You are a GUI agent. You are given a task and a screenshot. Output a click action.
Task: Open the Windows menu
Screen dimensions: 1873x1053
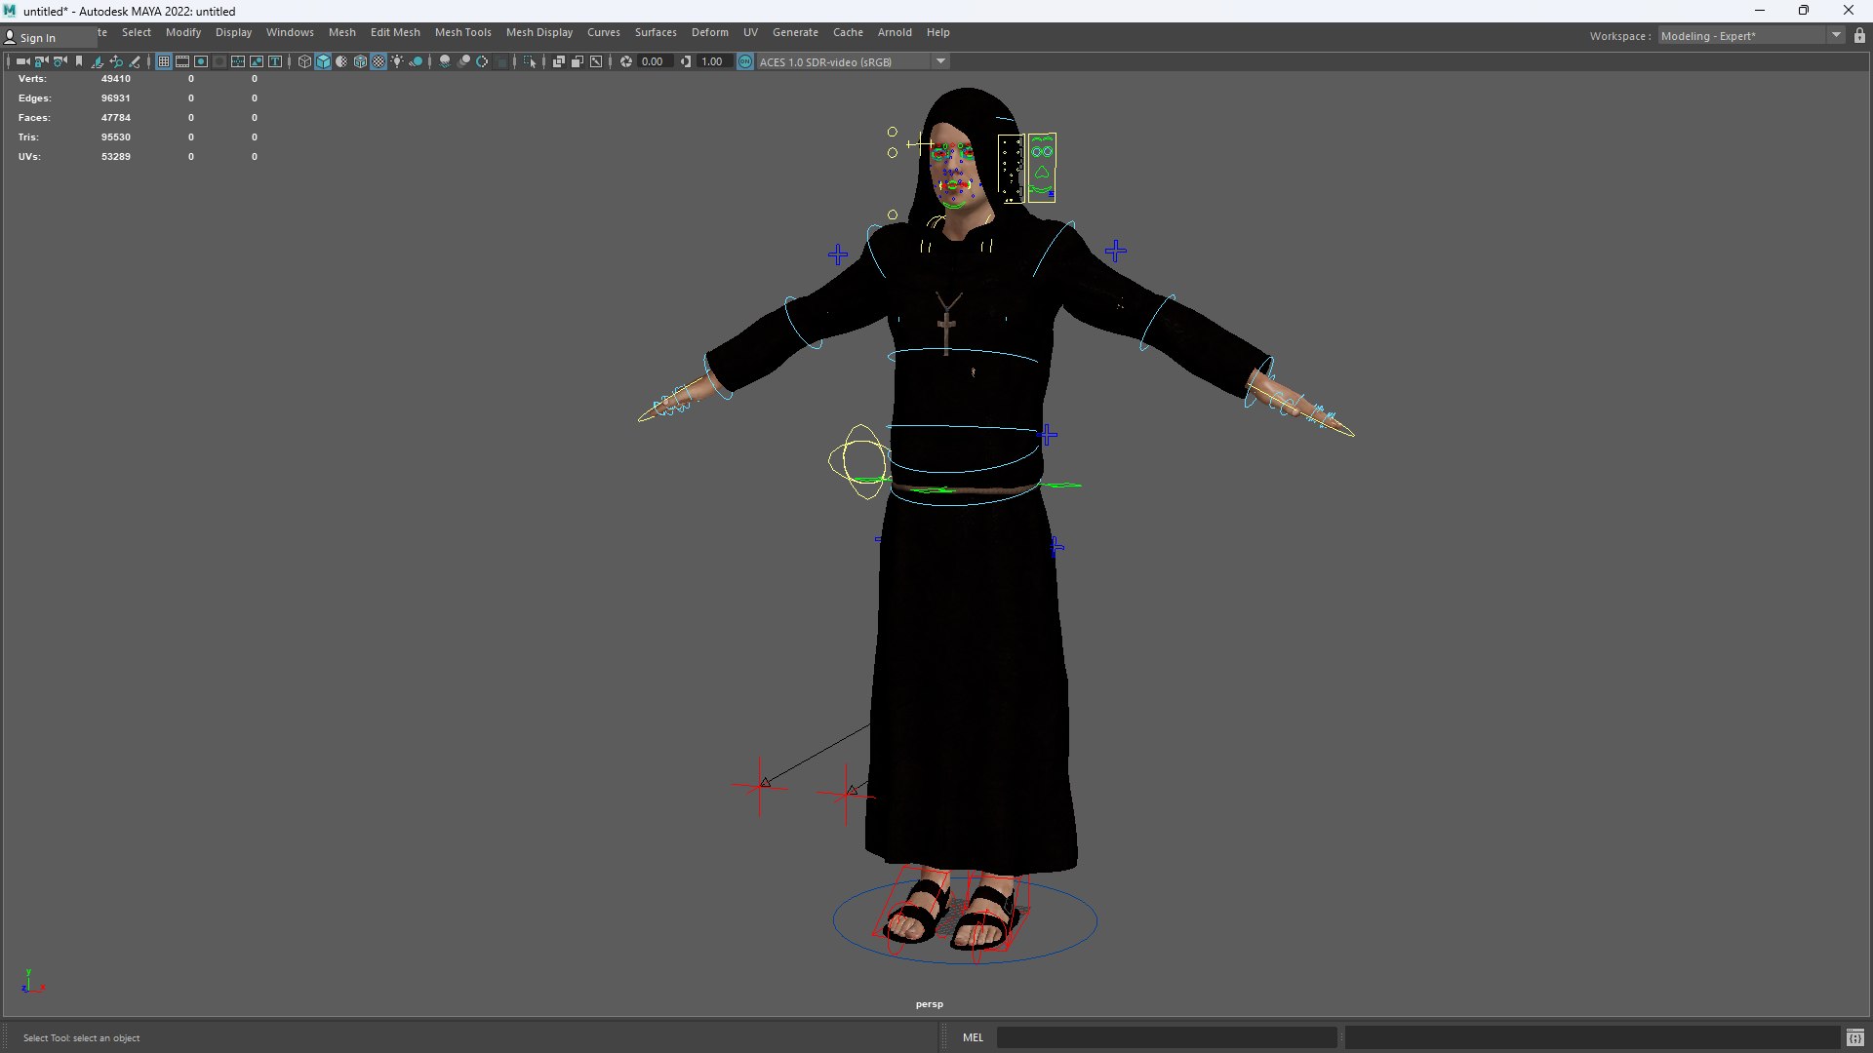click(290, 32)
